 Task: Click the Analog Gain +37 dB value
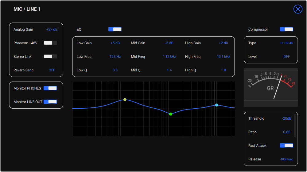(52, 30)
